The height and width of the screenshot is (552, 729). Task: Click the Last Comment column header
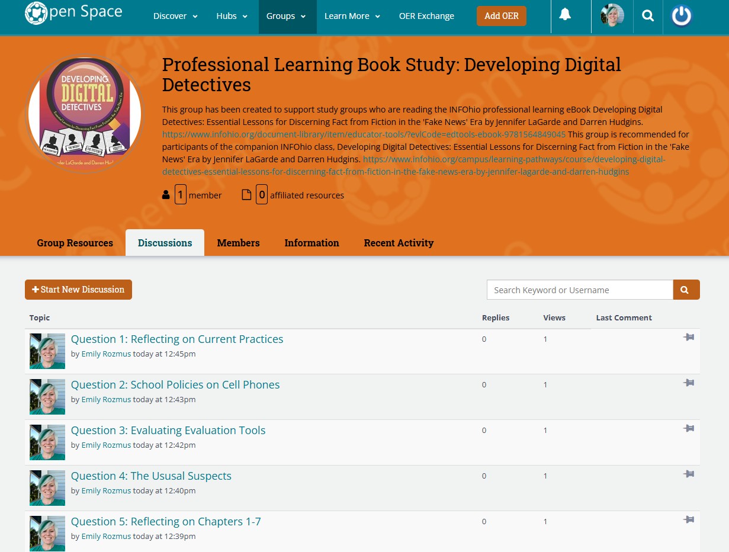click(x=624, y=318)
